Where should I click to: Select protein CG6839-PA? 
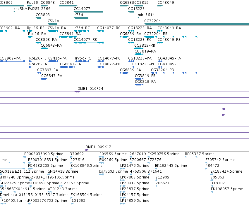point(130,70)
